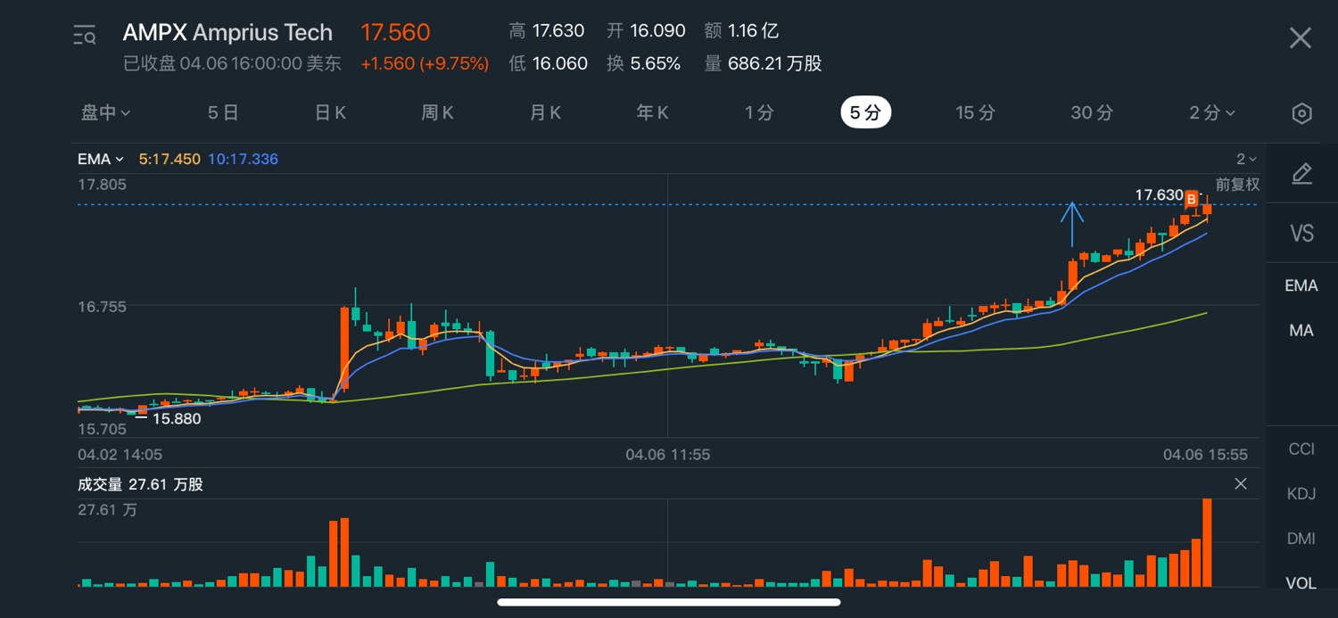Screen dimensions: 1338x618
Task: Click the blue up-arrow annotation
Action: 1072,223
